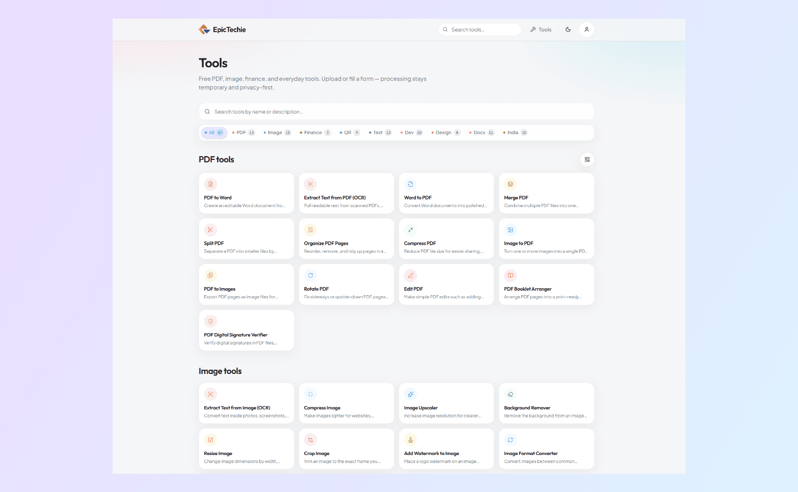Filter tools by Text category
This screenshot has width=798, height=492.
380,133
